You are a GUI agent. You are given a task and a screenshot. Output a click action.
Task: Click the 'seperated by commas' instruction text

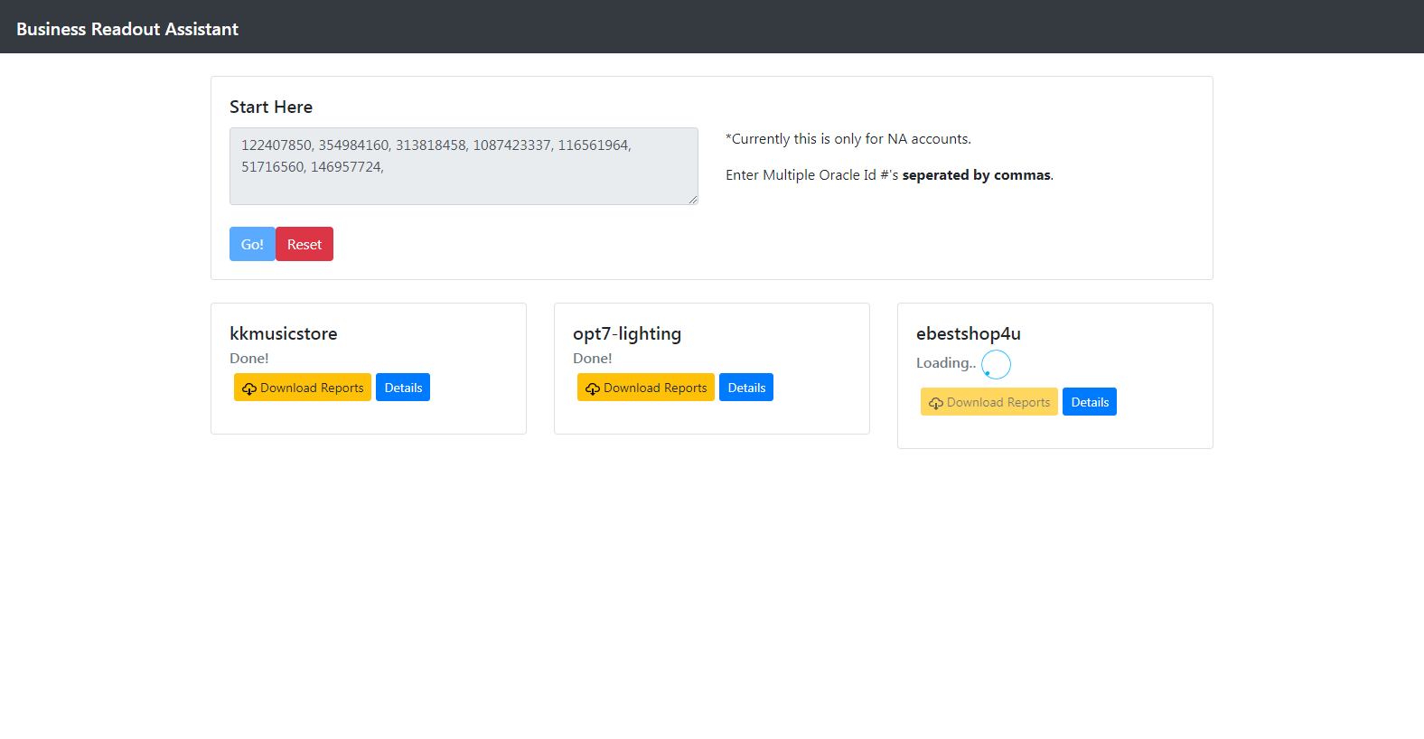pos(977,175)
